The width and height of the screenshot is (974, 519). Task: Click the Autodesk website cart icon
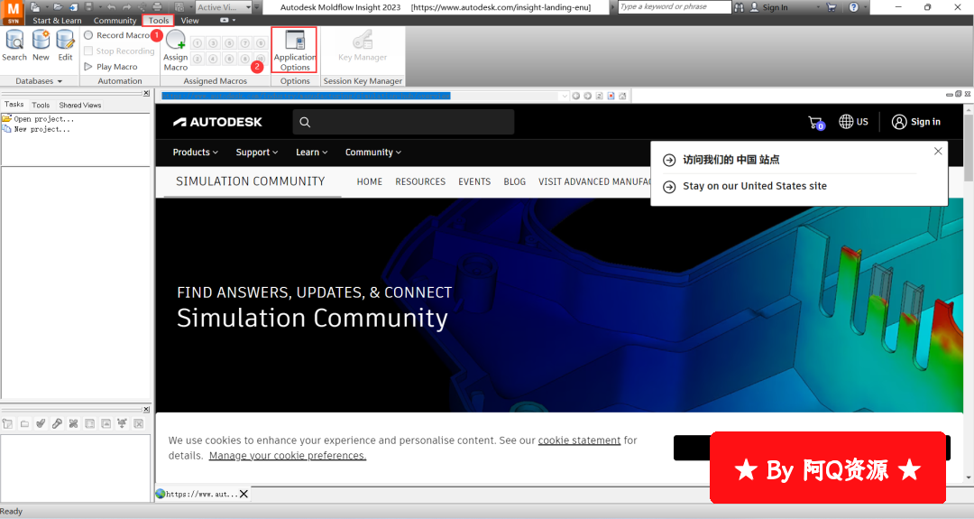(x=815, y=123)
